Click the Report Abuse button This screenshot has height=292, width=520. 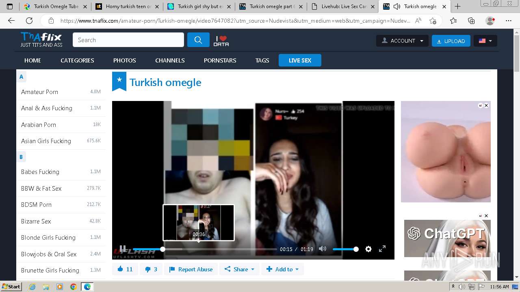191,269
